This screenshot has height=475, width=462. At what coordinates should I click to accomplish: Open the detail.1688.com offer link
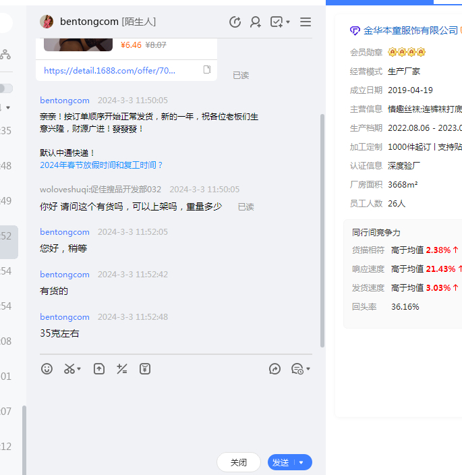(109, 71)
